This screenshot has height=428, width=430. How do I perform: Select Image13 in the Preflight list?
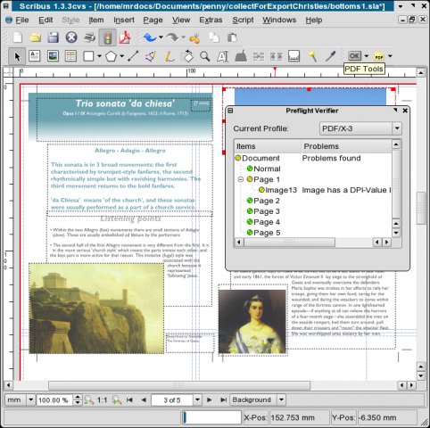coord(281,190)
